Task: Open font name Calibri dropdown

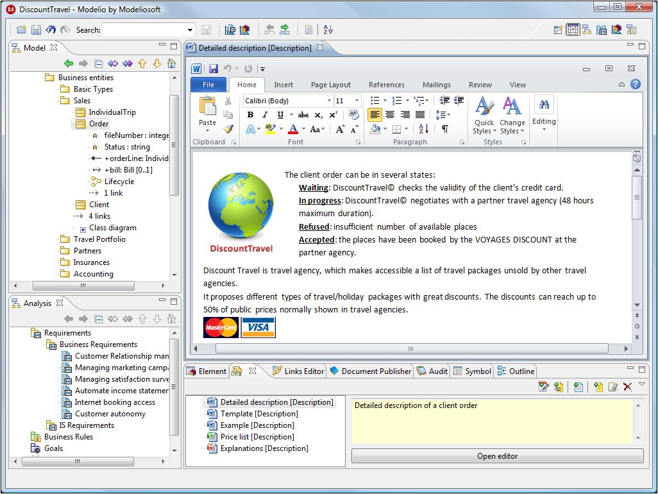Action: (x=330, y=100)
